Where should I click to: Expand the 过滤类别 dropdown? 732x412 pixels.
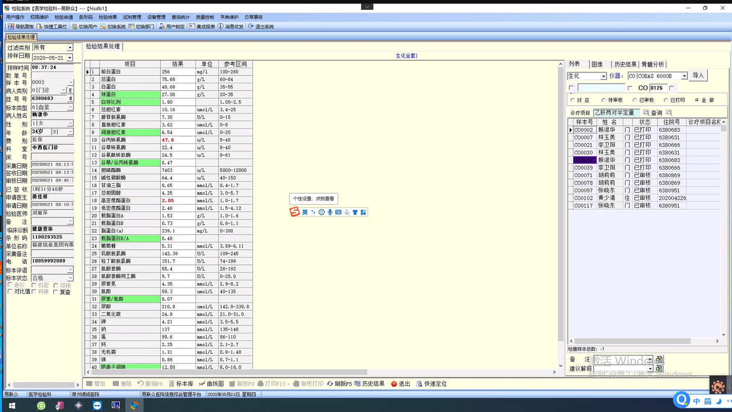coord(70,47)
